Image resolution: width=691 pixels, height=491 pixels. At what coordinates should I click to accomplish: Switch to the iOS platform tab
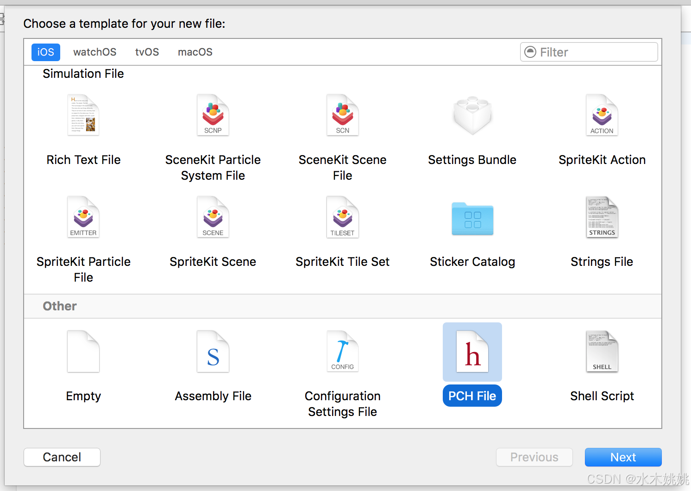click(46, 52)
